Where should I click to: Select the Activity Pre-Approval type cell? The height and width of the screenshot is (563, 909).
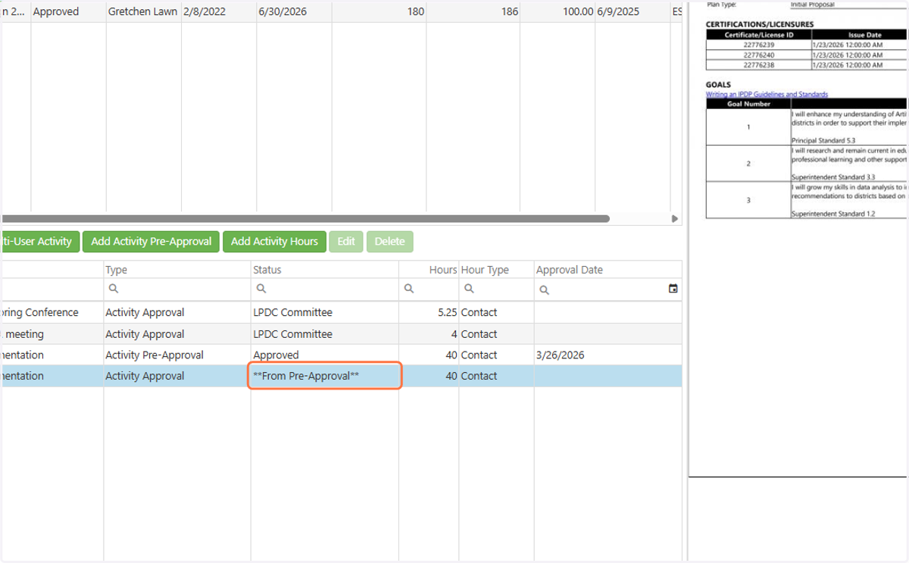click(x=177, y=355)
